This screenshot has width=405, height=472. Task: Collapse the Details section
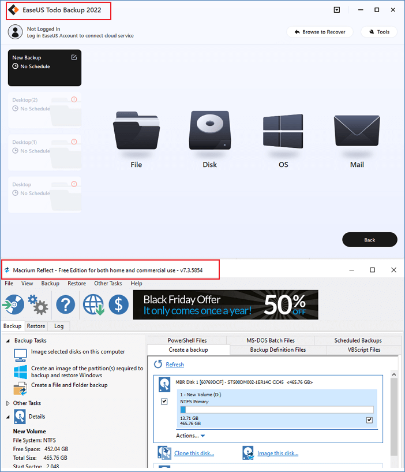8,417
